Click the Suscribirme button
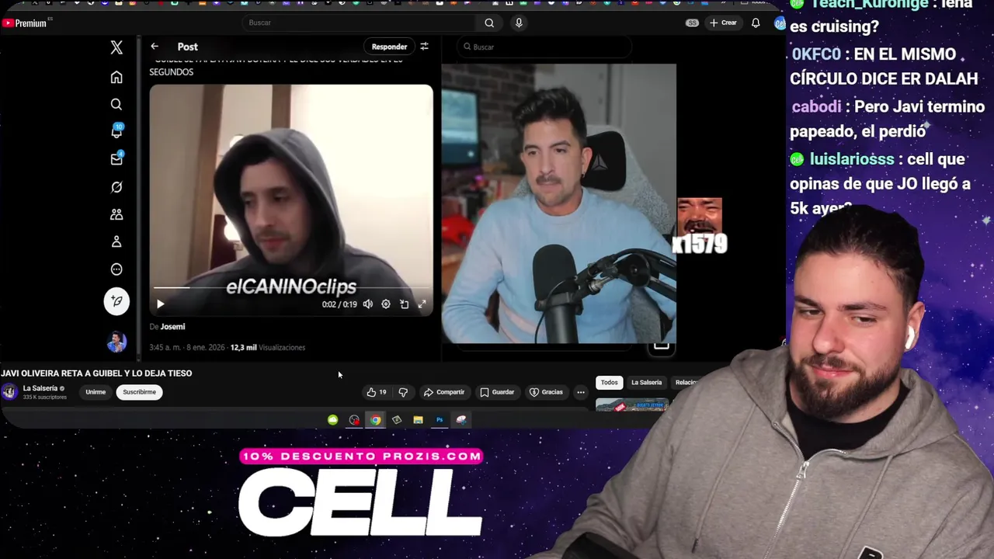The width and height of the screenshot is (994, 559). 139,392
